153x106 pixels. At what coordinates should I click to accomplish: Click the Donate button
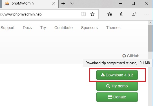point(117,97)
